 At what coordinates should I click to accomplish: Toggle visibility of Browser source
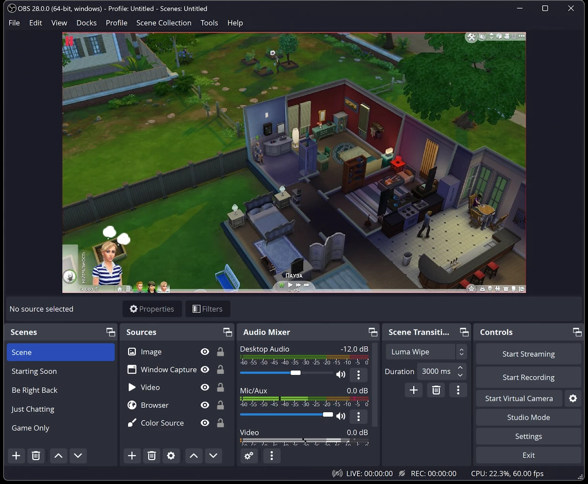(x=205, y=405)
